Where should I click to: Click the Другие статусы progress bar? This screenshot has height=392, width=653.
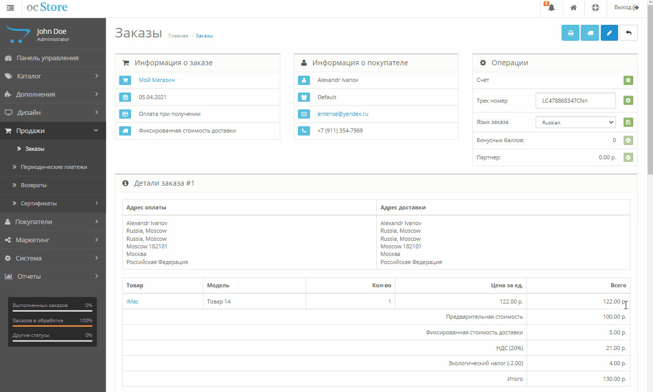point(53,340)
